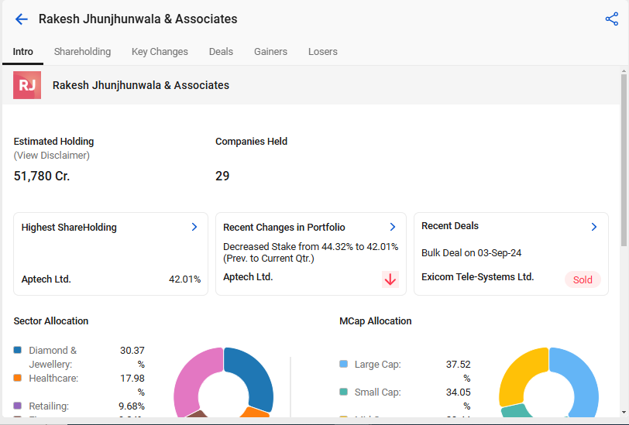Open the Intro tab
The image size is (629, 425).
tap(23, 52)
